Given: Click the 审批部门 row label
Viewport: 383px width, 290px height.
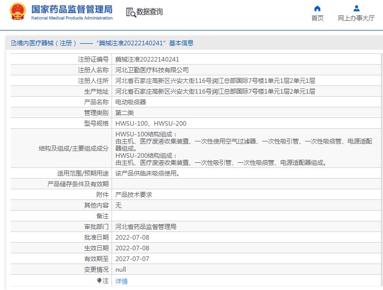Looking at the screenshot, I should point(96,227).
